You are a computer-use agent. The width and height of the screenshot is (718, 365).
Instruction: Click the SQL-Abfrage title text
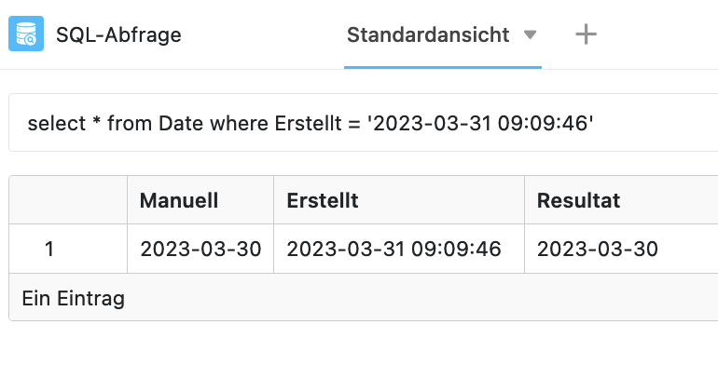(118, 34)
